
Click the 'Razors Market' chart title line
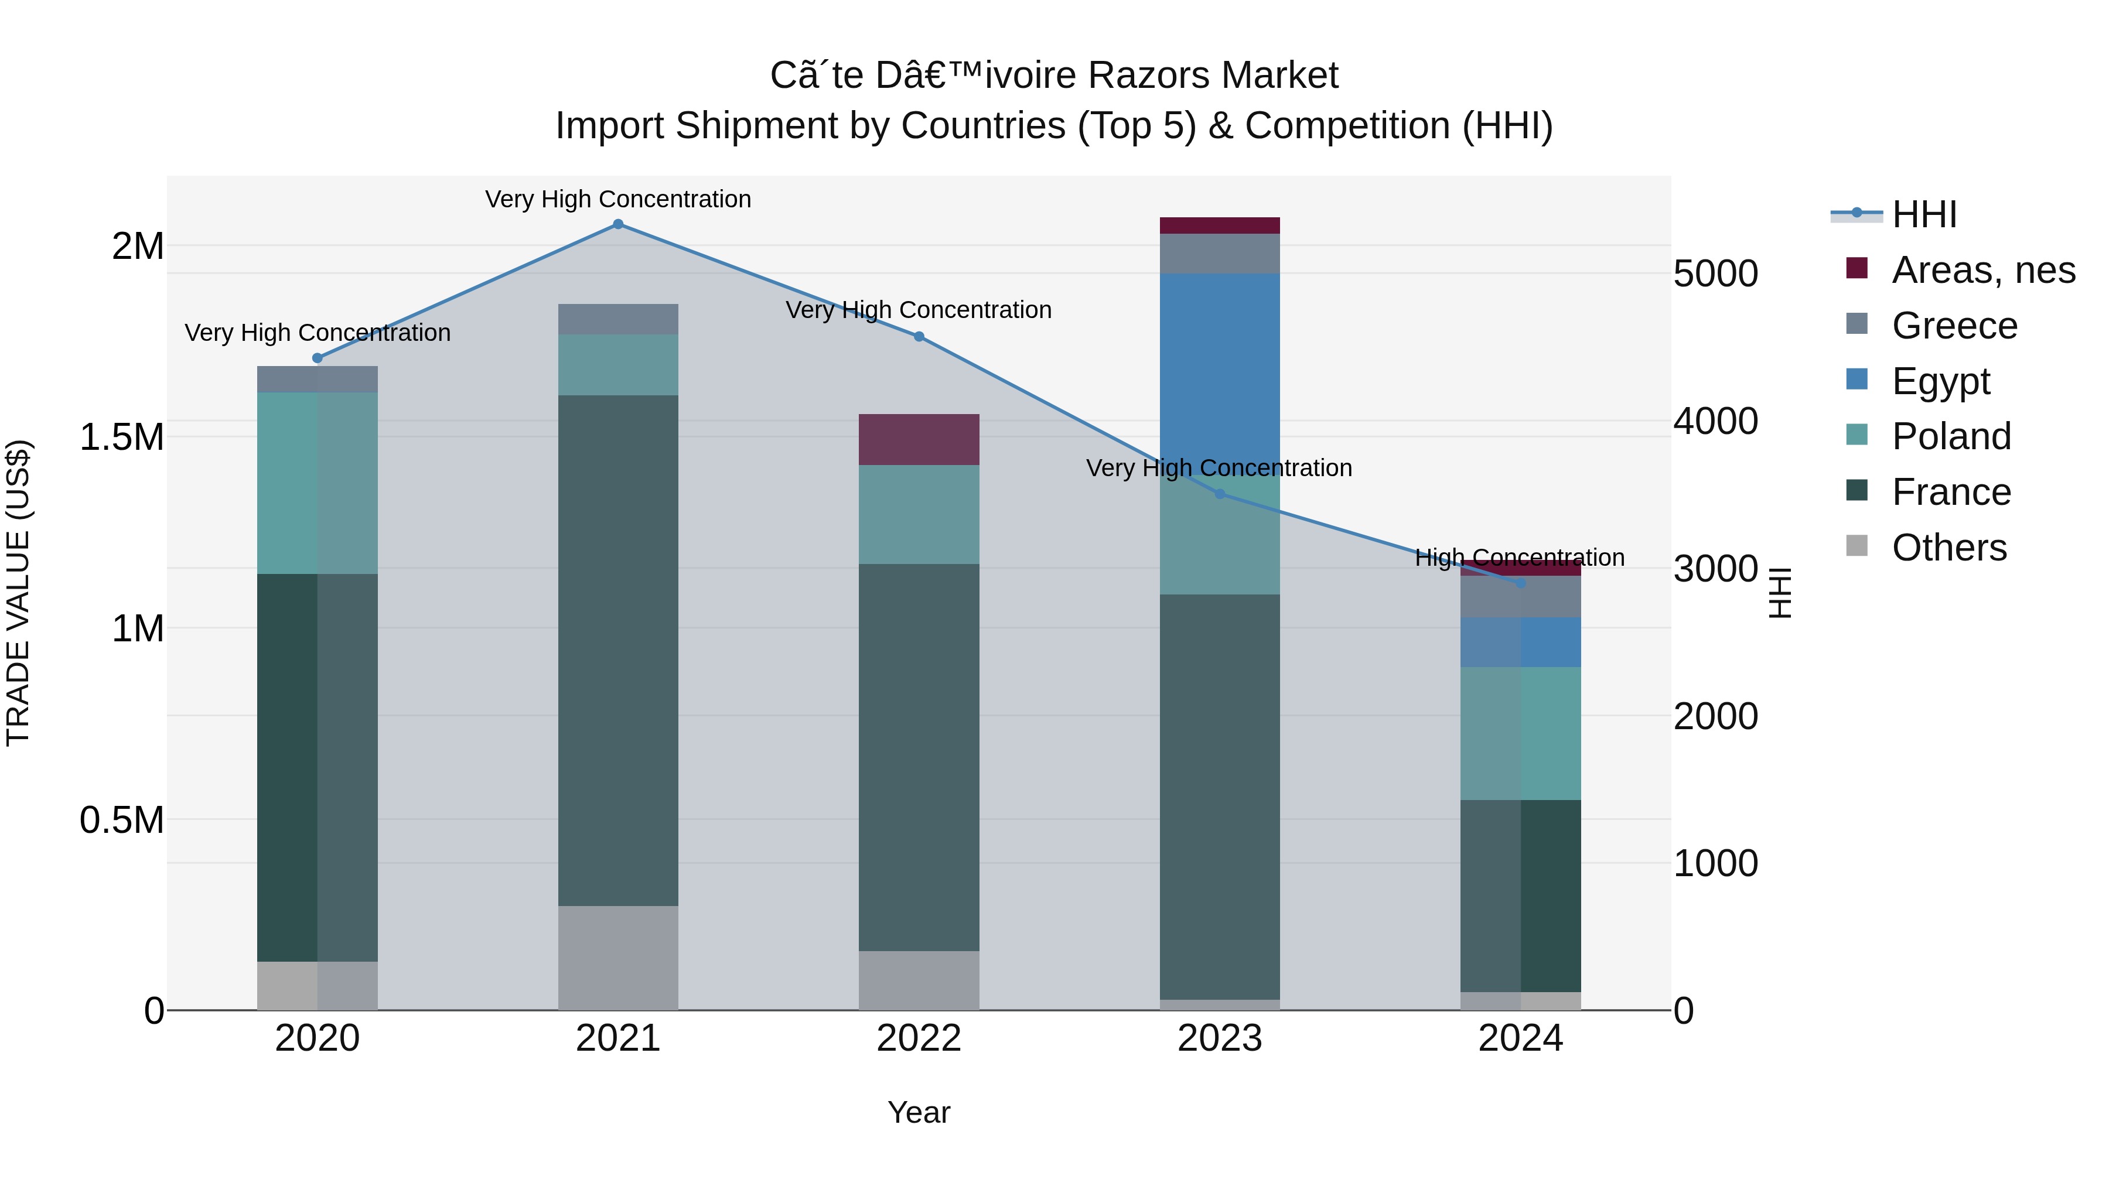tap(1054, 76)
